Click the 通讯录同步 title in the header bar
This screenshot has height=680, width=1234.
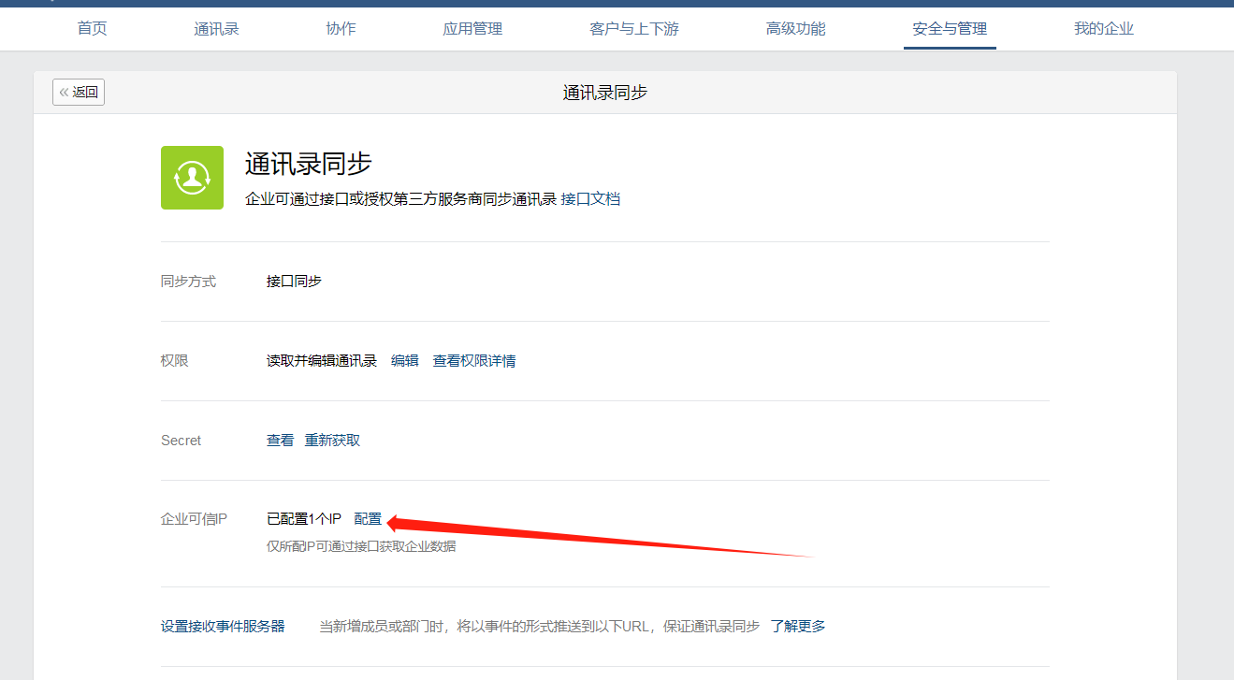605,93
